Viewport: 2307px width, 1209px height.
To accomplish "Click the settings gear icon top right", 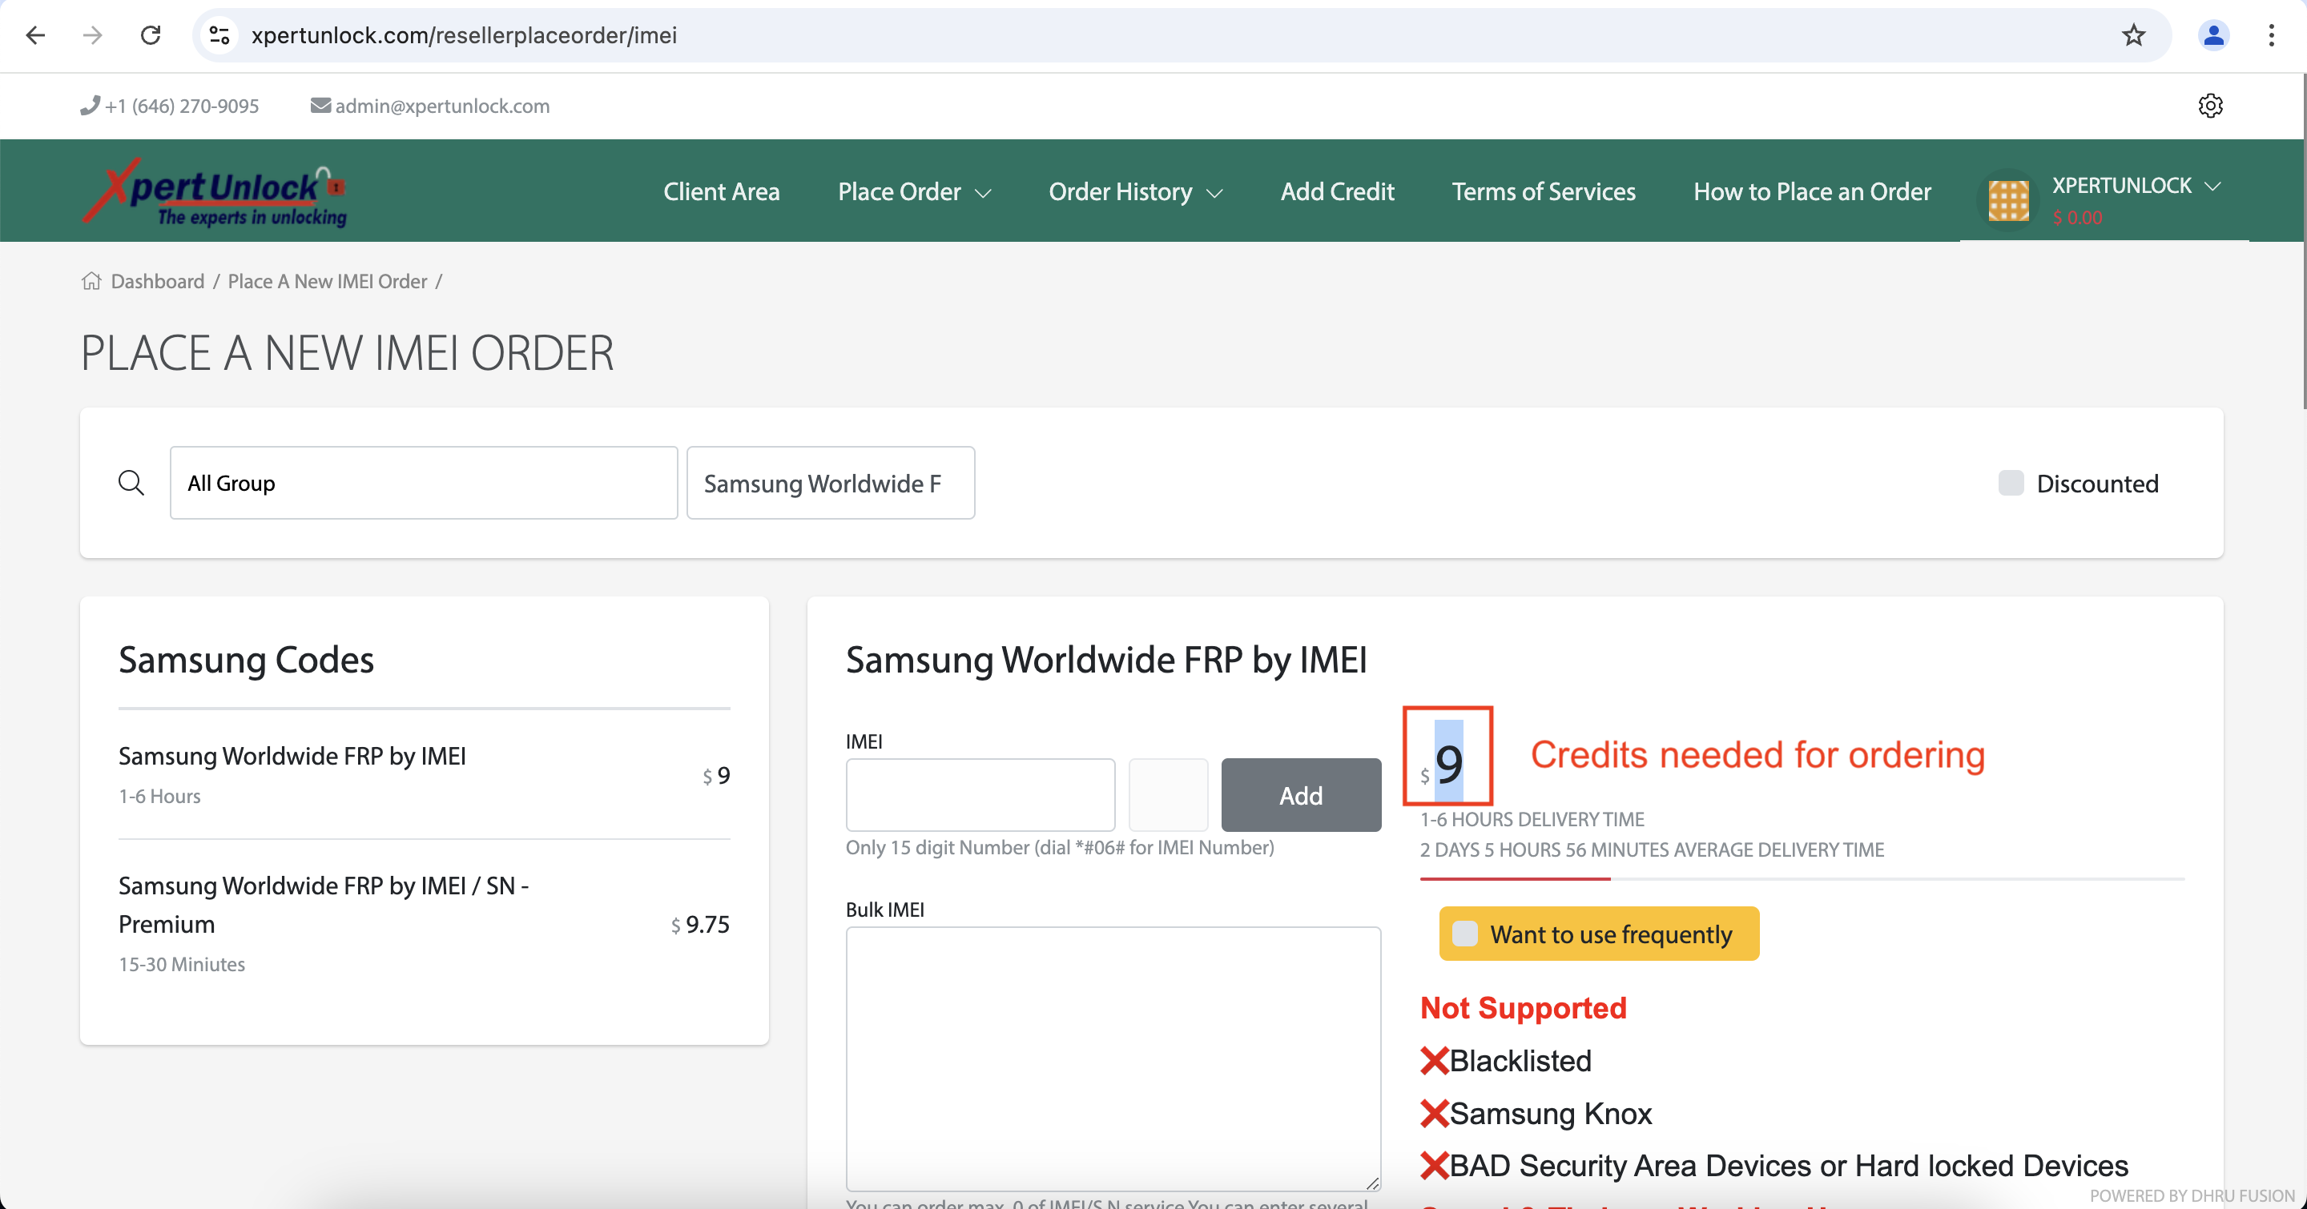I will click(x=2209, y=105).
